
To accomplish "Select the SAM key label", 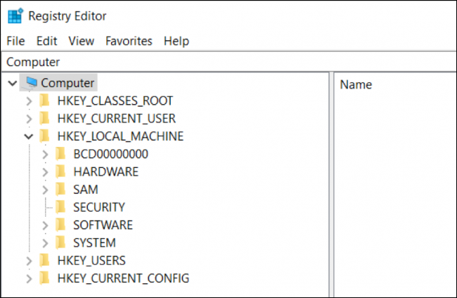I will 85,190.
